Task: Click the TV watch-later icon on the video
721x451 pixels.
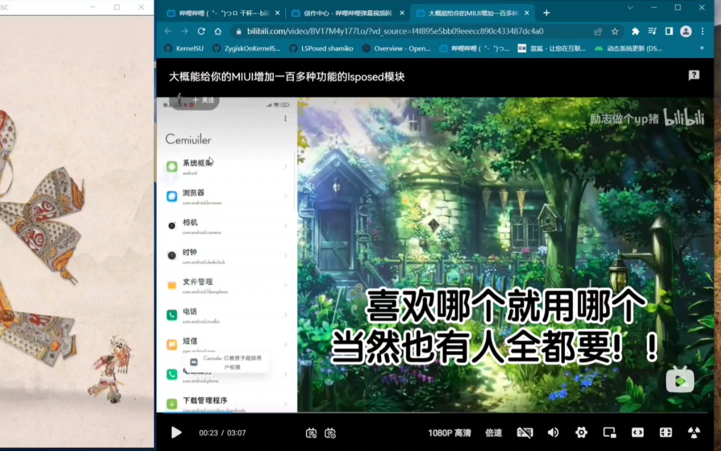Action: pyautogui.click(x=680, y=380)
